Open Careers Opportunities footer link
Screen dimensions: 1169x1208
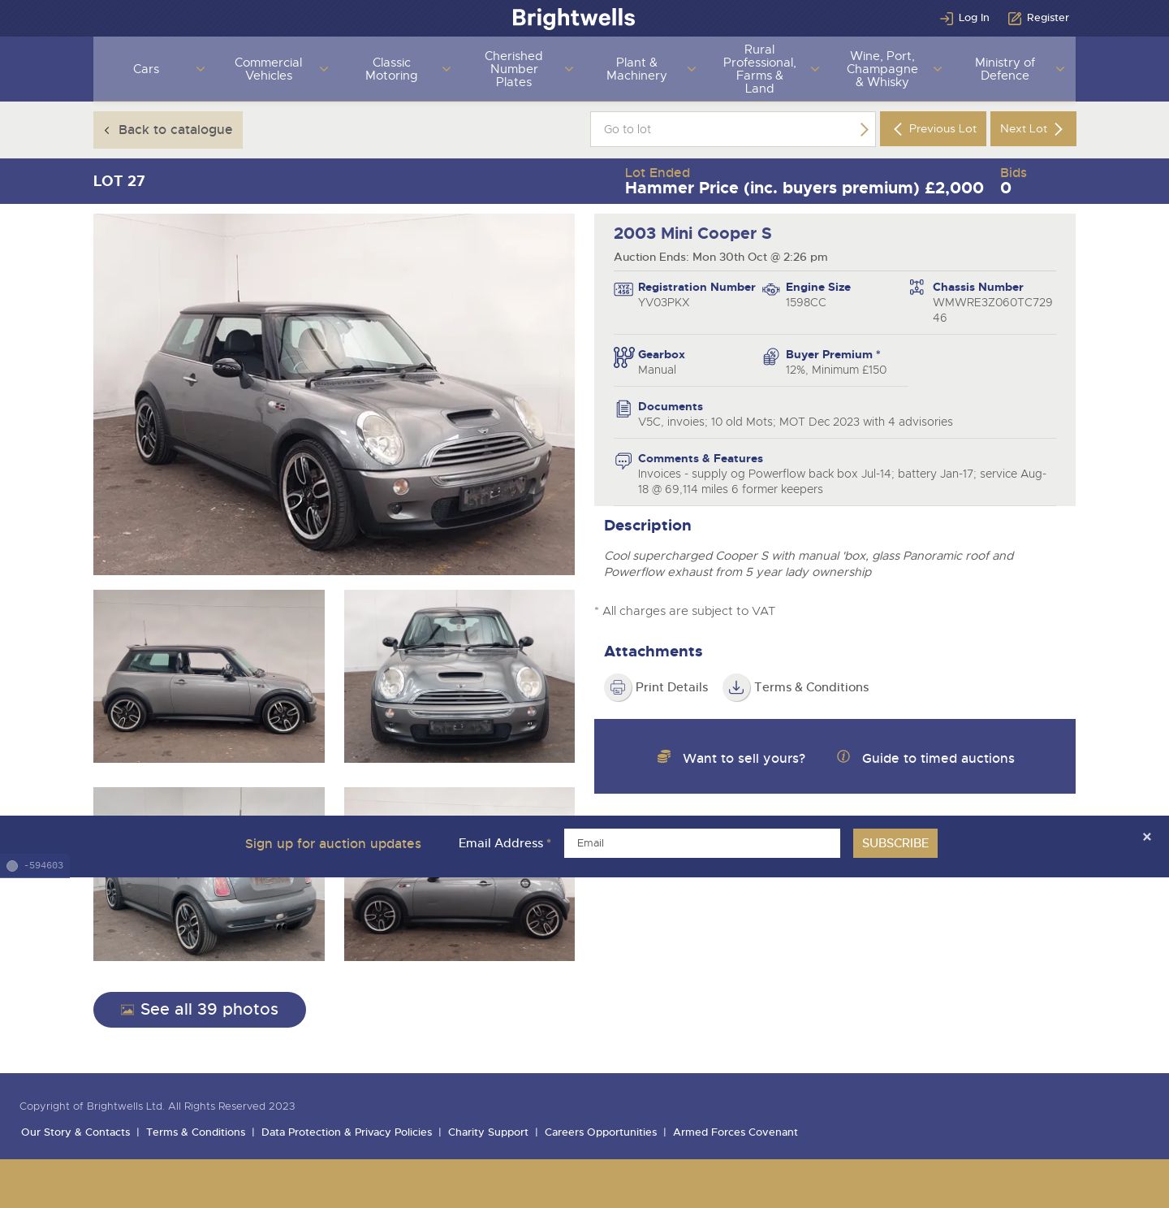[601, 1132]
